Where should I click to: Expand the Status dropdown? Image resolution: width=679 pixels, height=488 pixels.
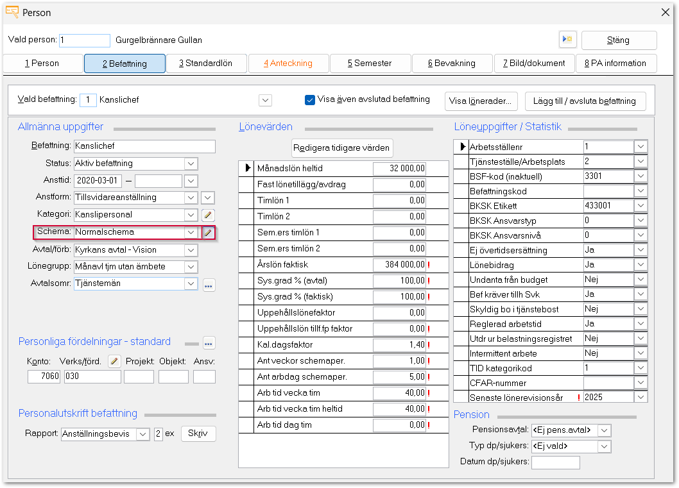(191, 164)
